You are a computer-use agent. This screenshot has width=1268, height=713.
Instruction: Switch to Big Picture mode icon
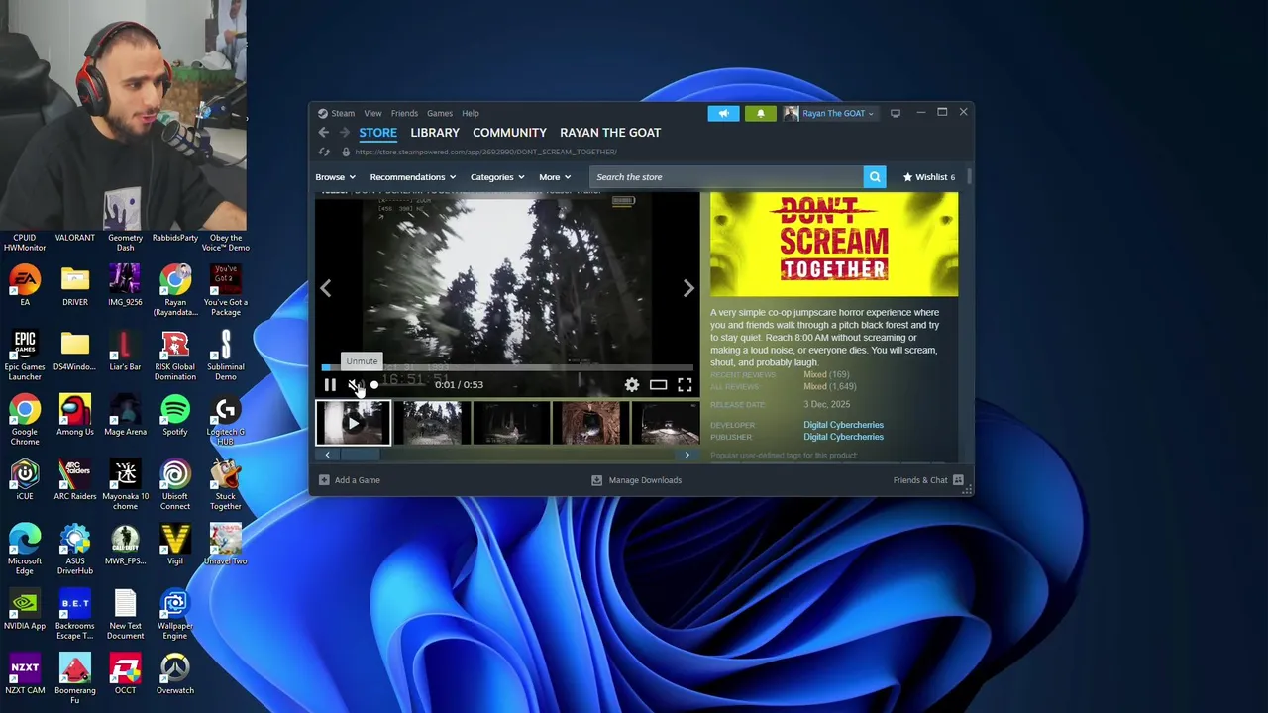tap(896, 113)
